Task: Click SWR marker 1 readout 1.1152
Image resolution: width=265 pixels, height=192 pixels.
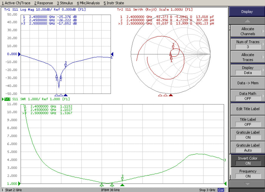Action: pos(66,106)
